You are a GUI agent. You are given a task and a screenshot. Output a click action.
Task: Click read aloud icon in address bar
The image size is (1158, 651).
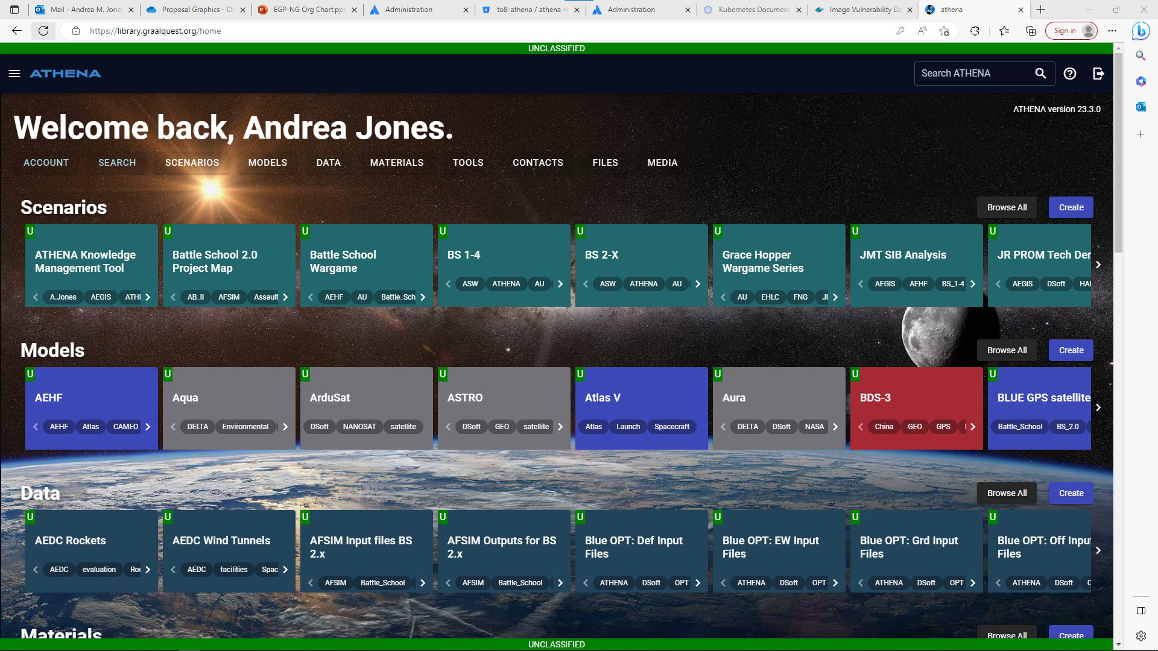click(x=922, y=31)
